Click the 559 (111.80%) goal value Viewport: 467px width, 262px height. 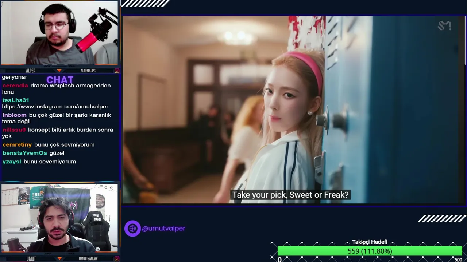[x=370, y=251]
